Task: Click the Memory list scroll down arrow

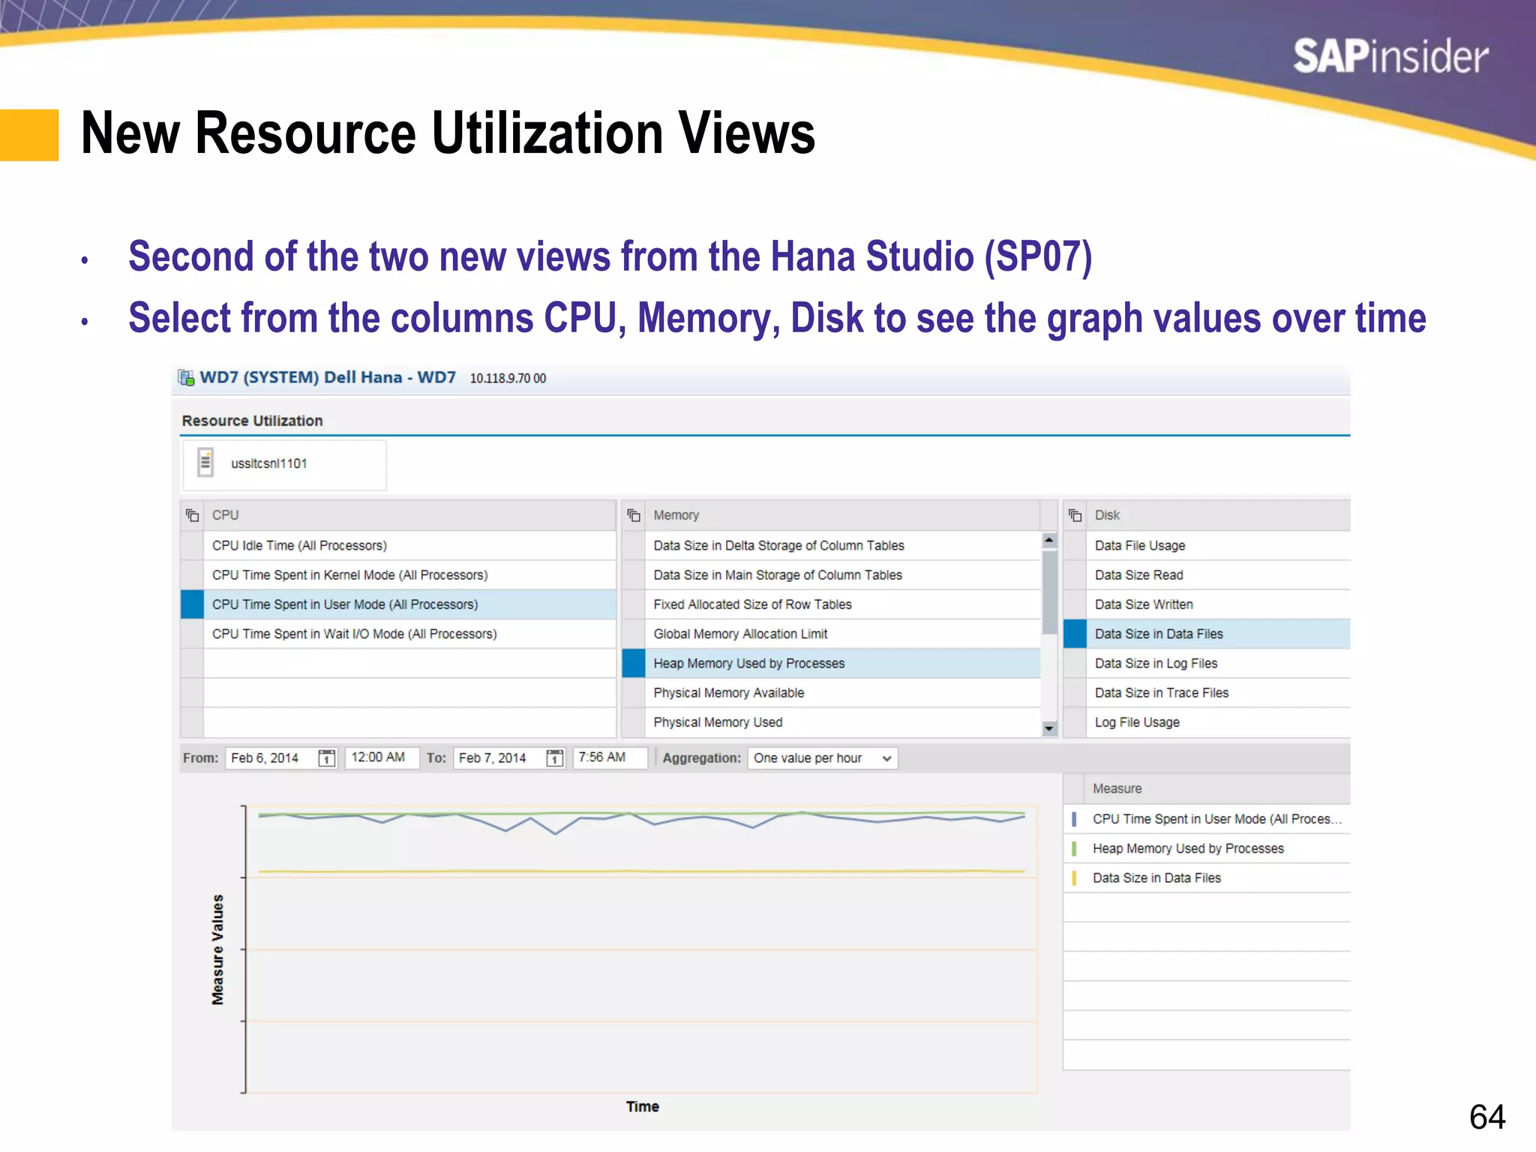Action: [x=1049, y=728]
